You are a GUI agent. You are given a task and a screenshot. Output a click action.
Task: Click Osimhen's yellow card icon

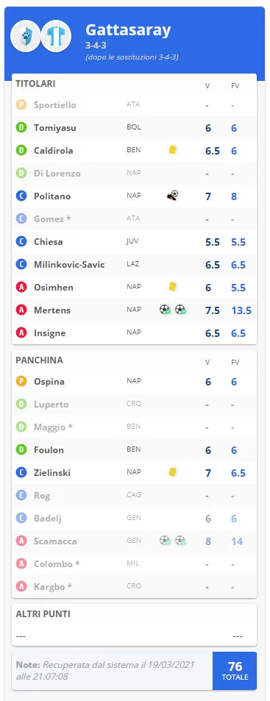point(173,287)
